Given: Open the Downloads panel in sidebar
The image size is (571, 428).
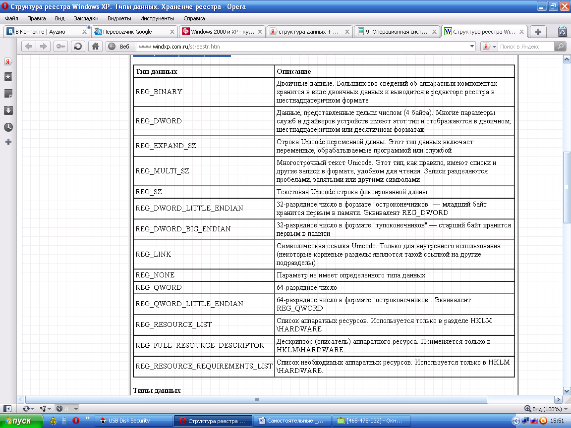Looking at the screenshot, I should (x=8, y=110).
